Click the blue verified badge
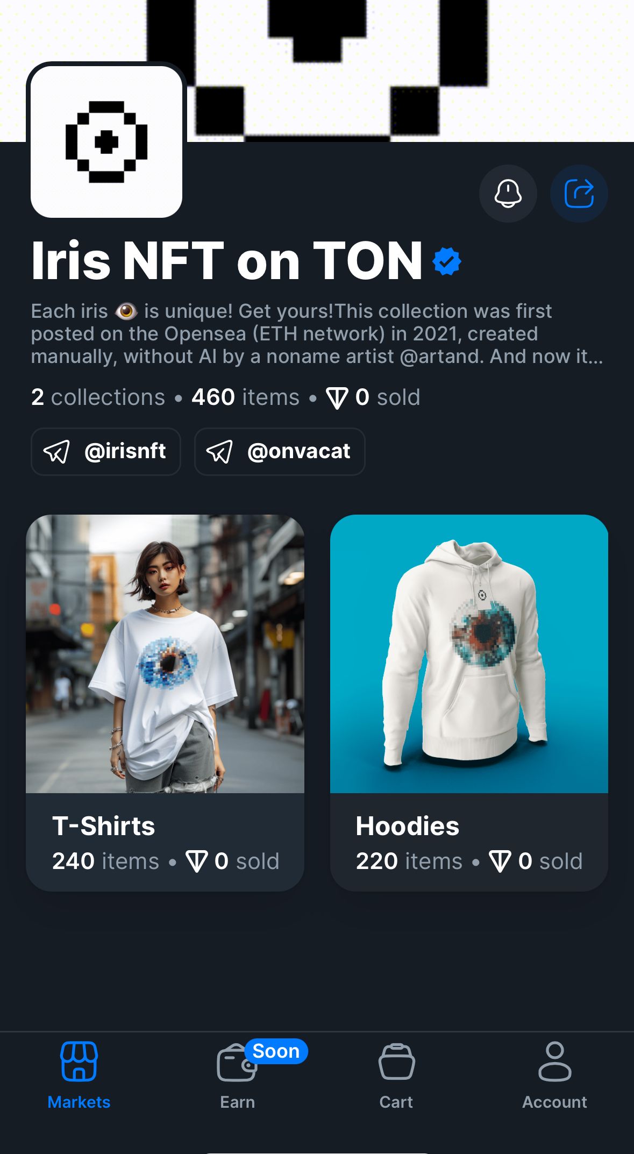This screenshot has width=634, height=1154. (447, 261)
